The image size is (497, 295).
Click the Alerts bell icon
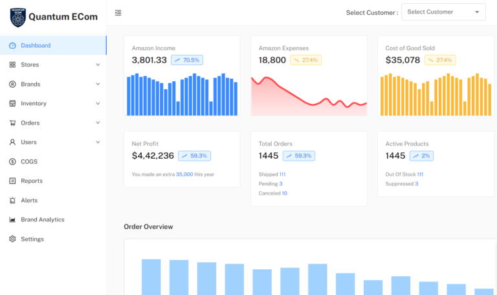pos(12,200)
